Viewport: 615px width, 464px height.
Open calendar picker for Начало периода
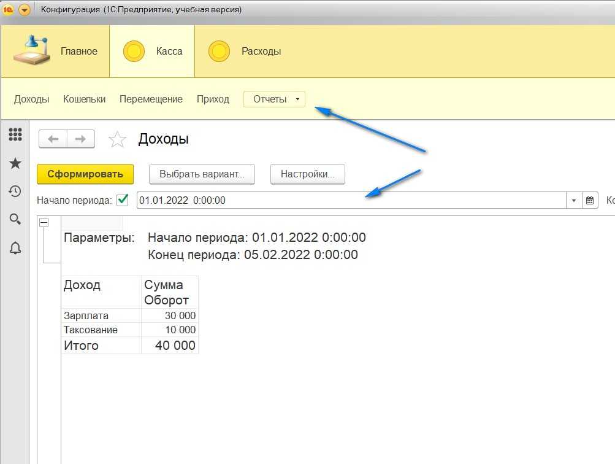[590, 200]
